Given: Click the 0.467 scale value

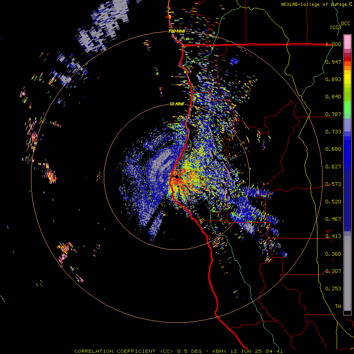Looking at the screenshot, I should pyautogui.click(x=333, y=219).
